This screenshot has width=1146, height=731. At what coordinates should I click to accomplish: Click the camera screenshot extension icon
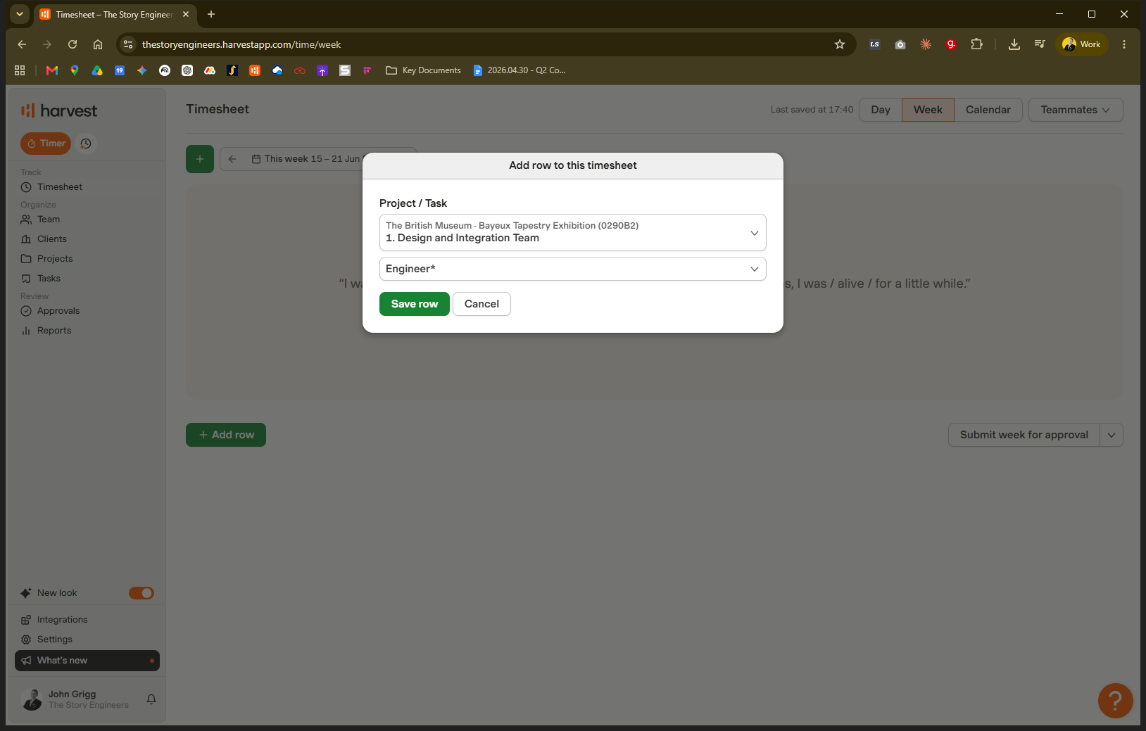pyautogui.click(x=900, y=44)
